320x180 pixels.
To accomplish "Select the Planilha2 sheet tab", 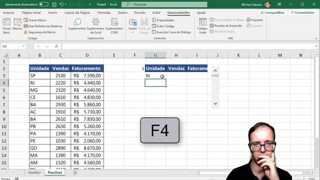I will [x=54, y=172].
